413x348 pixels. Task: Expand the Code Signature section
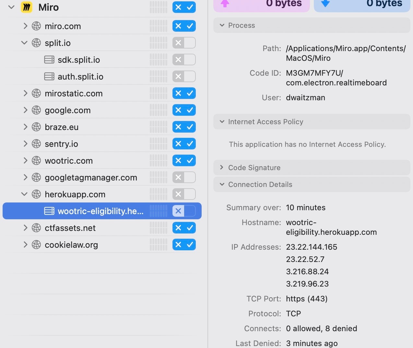click(x=222, y=168)
